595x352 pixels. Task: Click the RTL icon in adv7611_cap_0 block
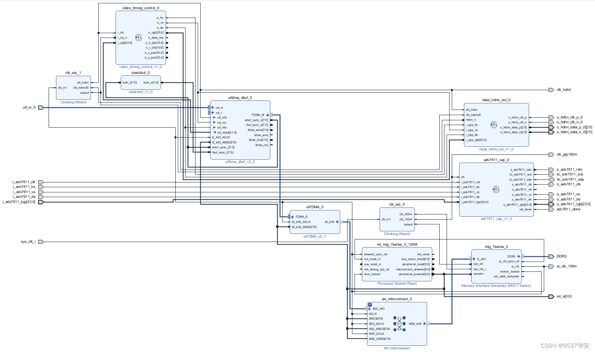496,189
